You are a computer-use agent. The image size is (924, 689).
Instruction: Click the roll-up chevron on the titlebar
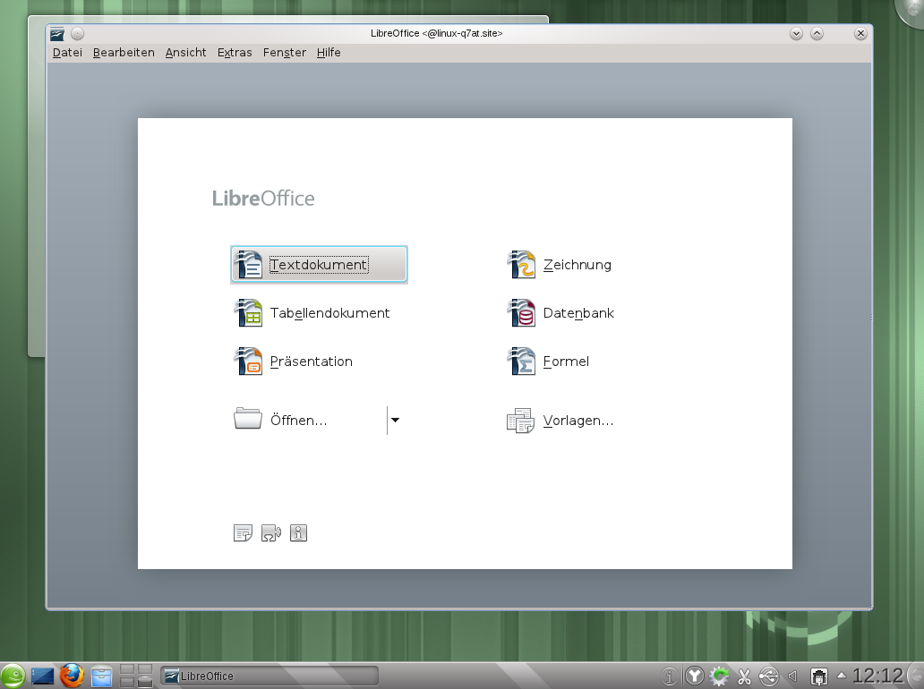(816, 33)
